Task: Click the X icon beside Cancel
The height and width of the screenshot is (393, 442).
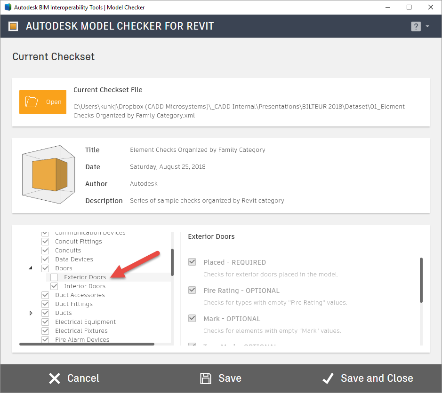Action: click(54, 378)
